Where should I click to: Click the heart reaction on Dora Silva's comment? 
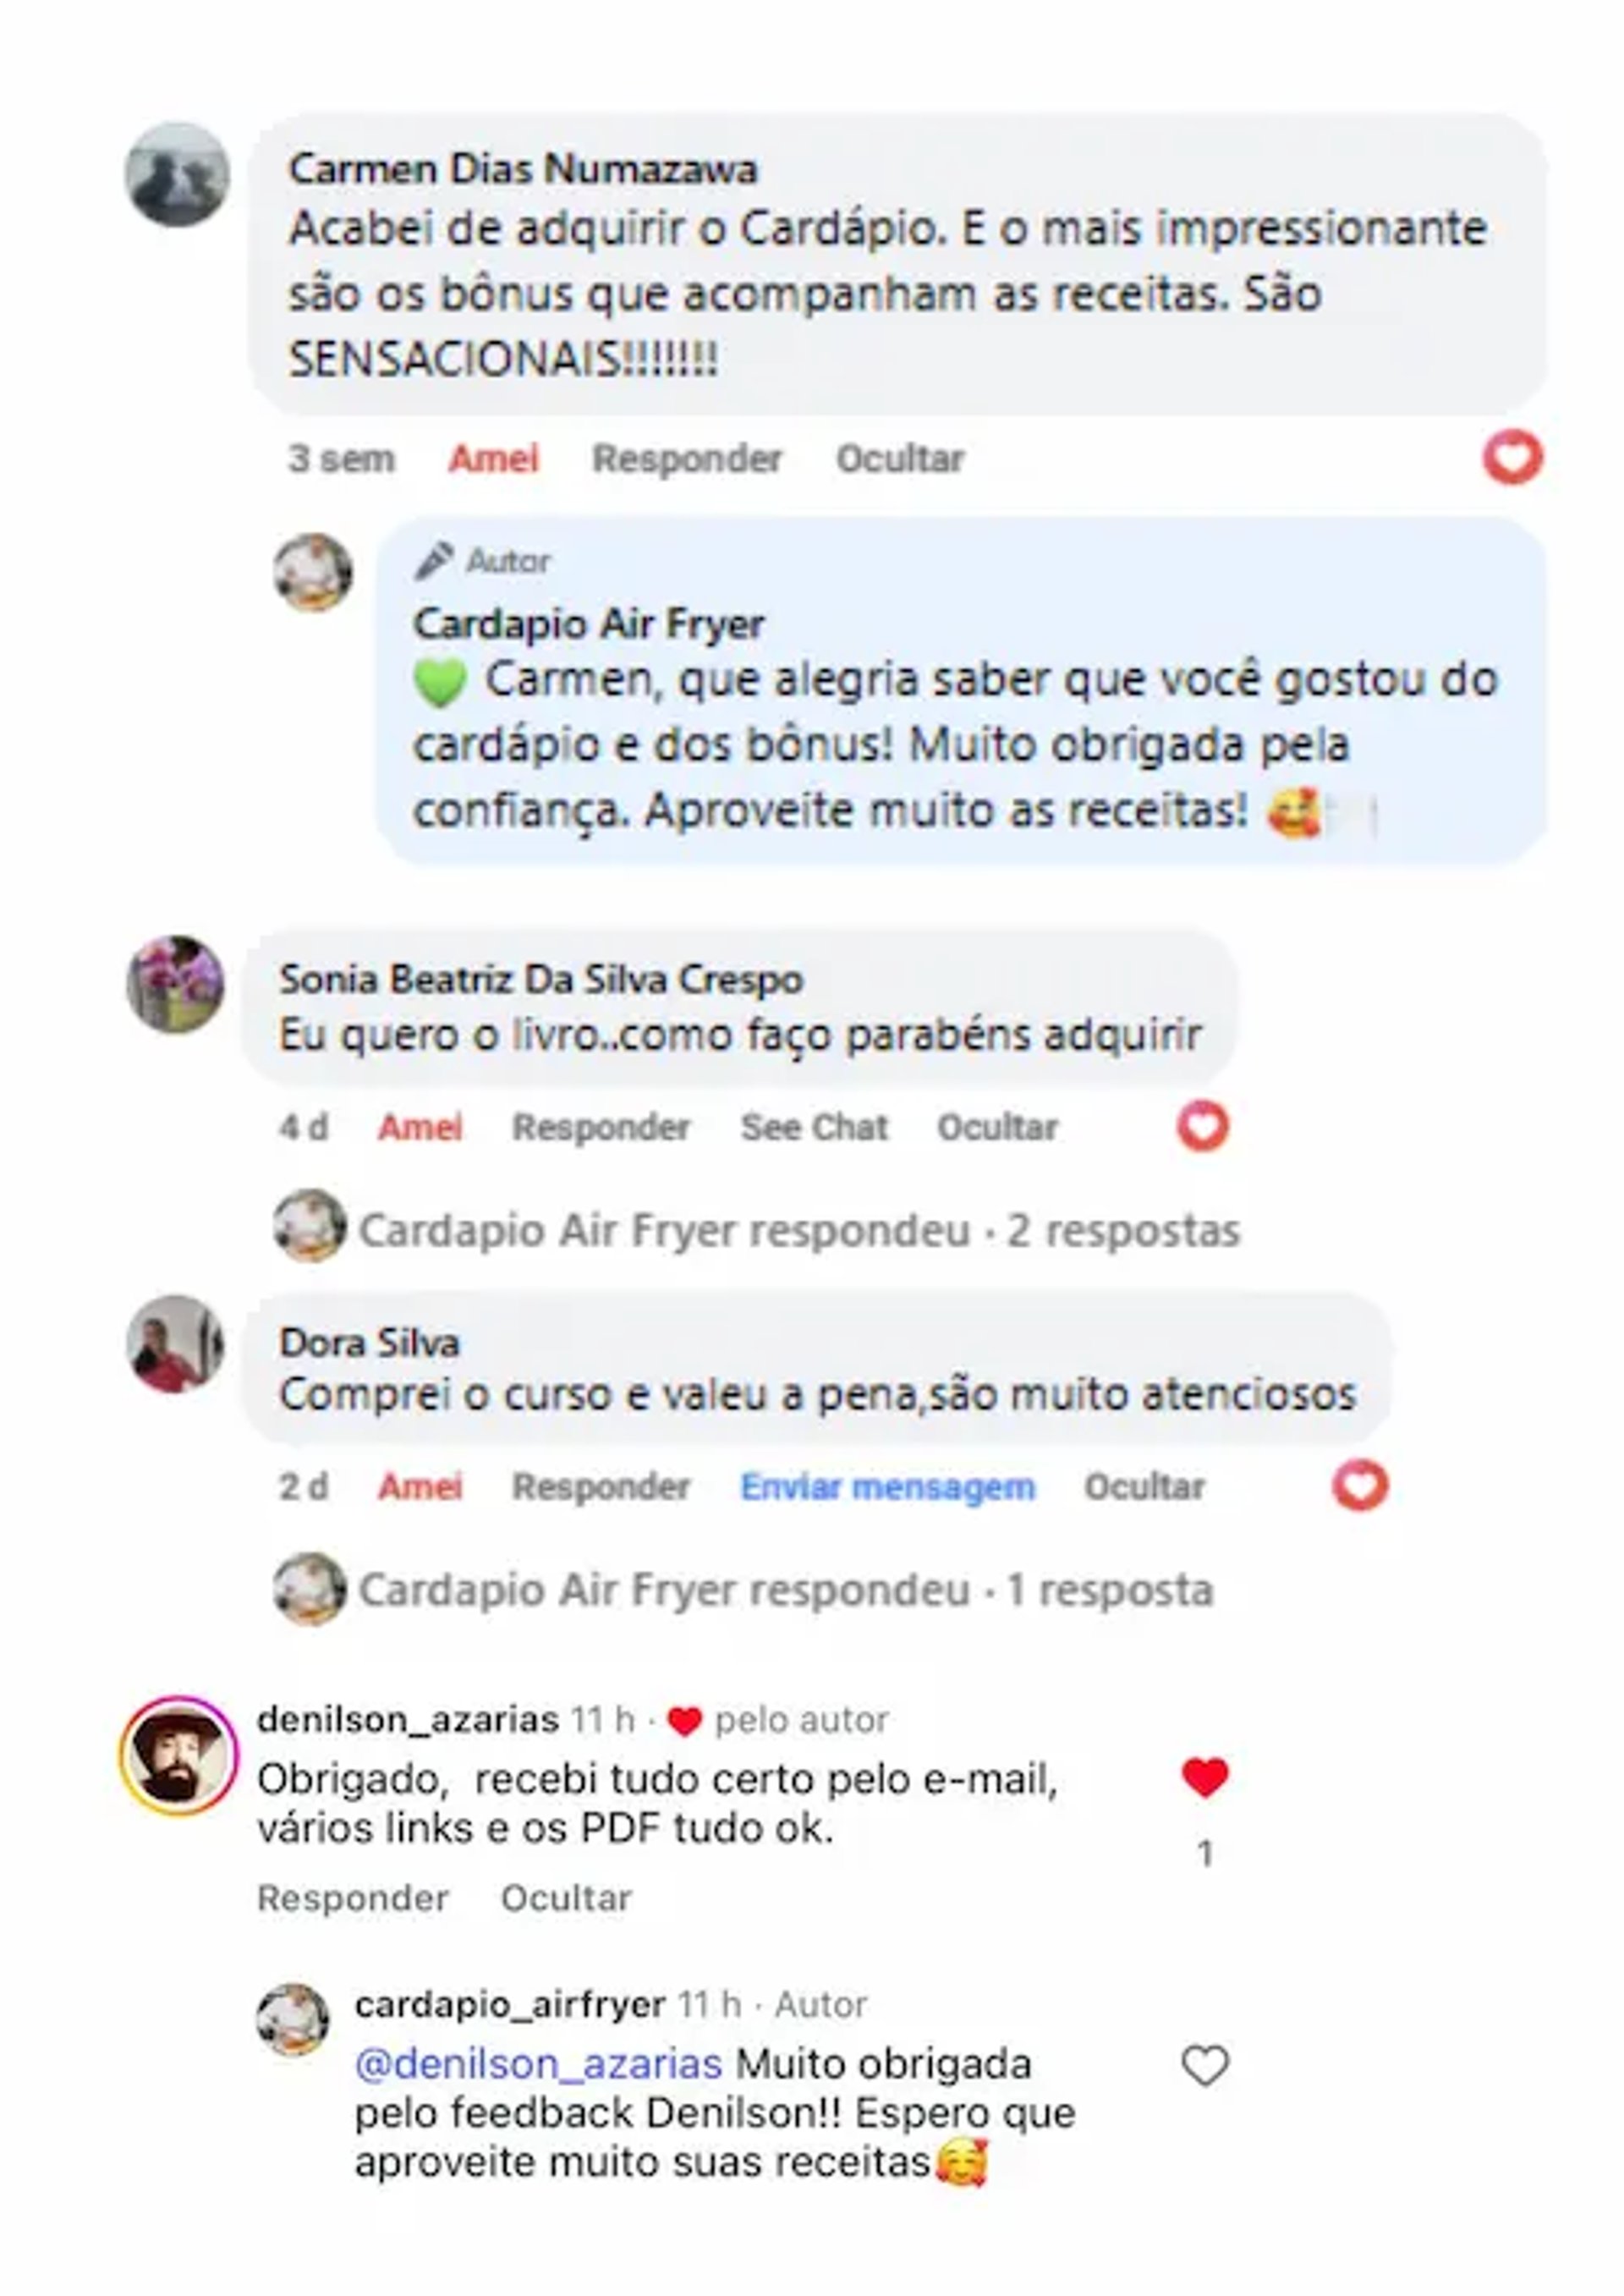[x=1360, y=1485]
